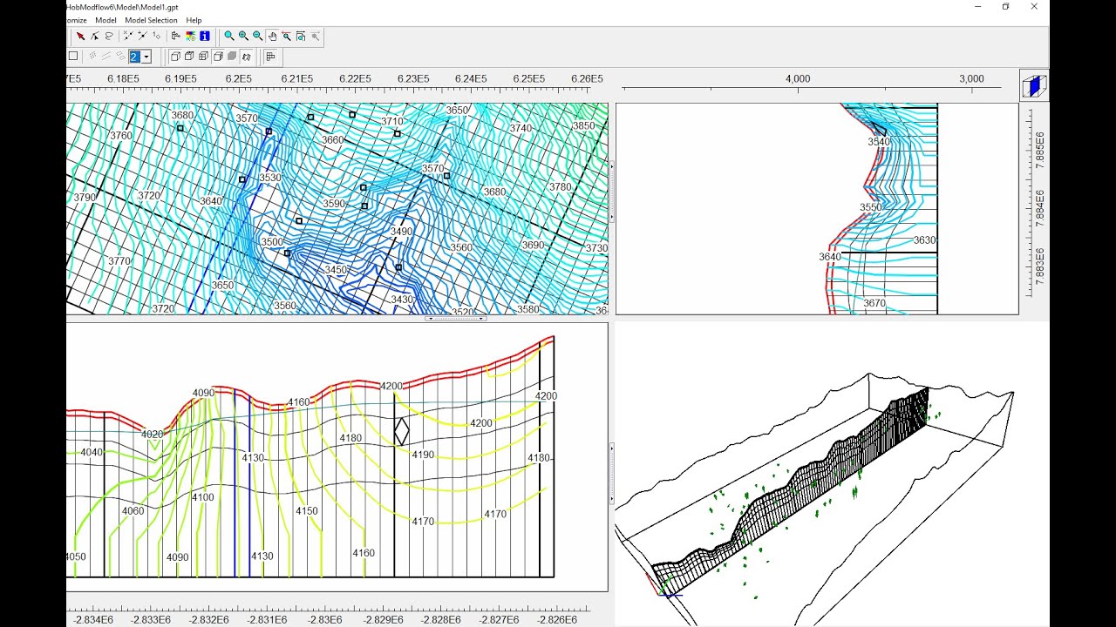Image resolution: width=1116 pixels, height=627 pixels.
Task: Click the zoom out magnifier
Action: (x=258, y=36)
